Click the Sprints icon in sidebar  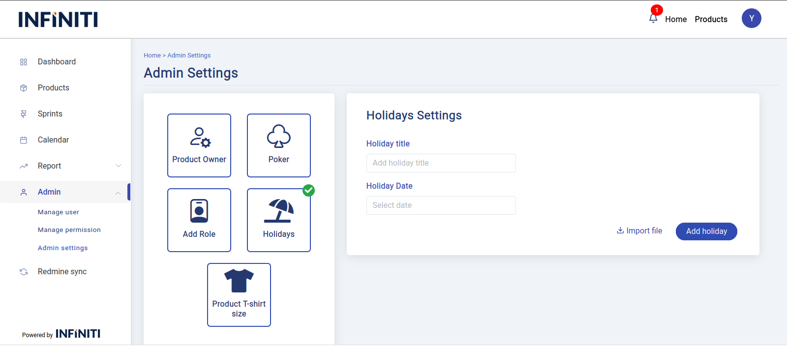pyautogui.click(x=24, y=114)
